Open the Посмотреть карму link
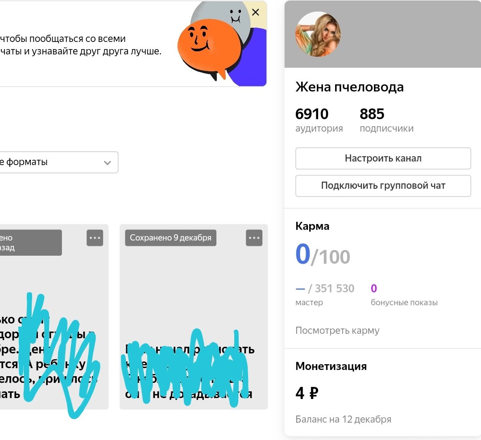 pyautogui.click(x=337, y=331)
